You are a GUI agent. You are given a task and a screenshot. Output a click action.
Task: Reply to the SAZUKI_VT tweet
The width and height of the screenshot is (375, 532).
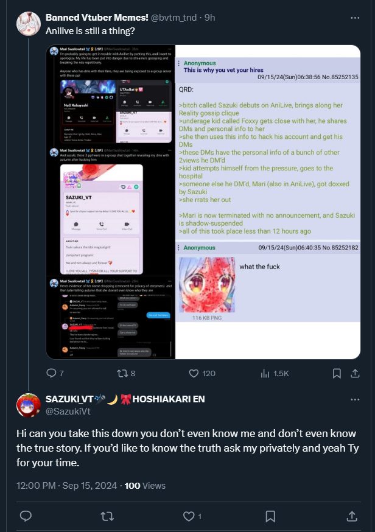point(26,516)
